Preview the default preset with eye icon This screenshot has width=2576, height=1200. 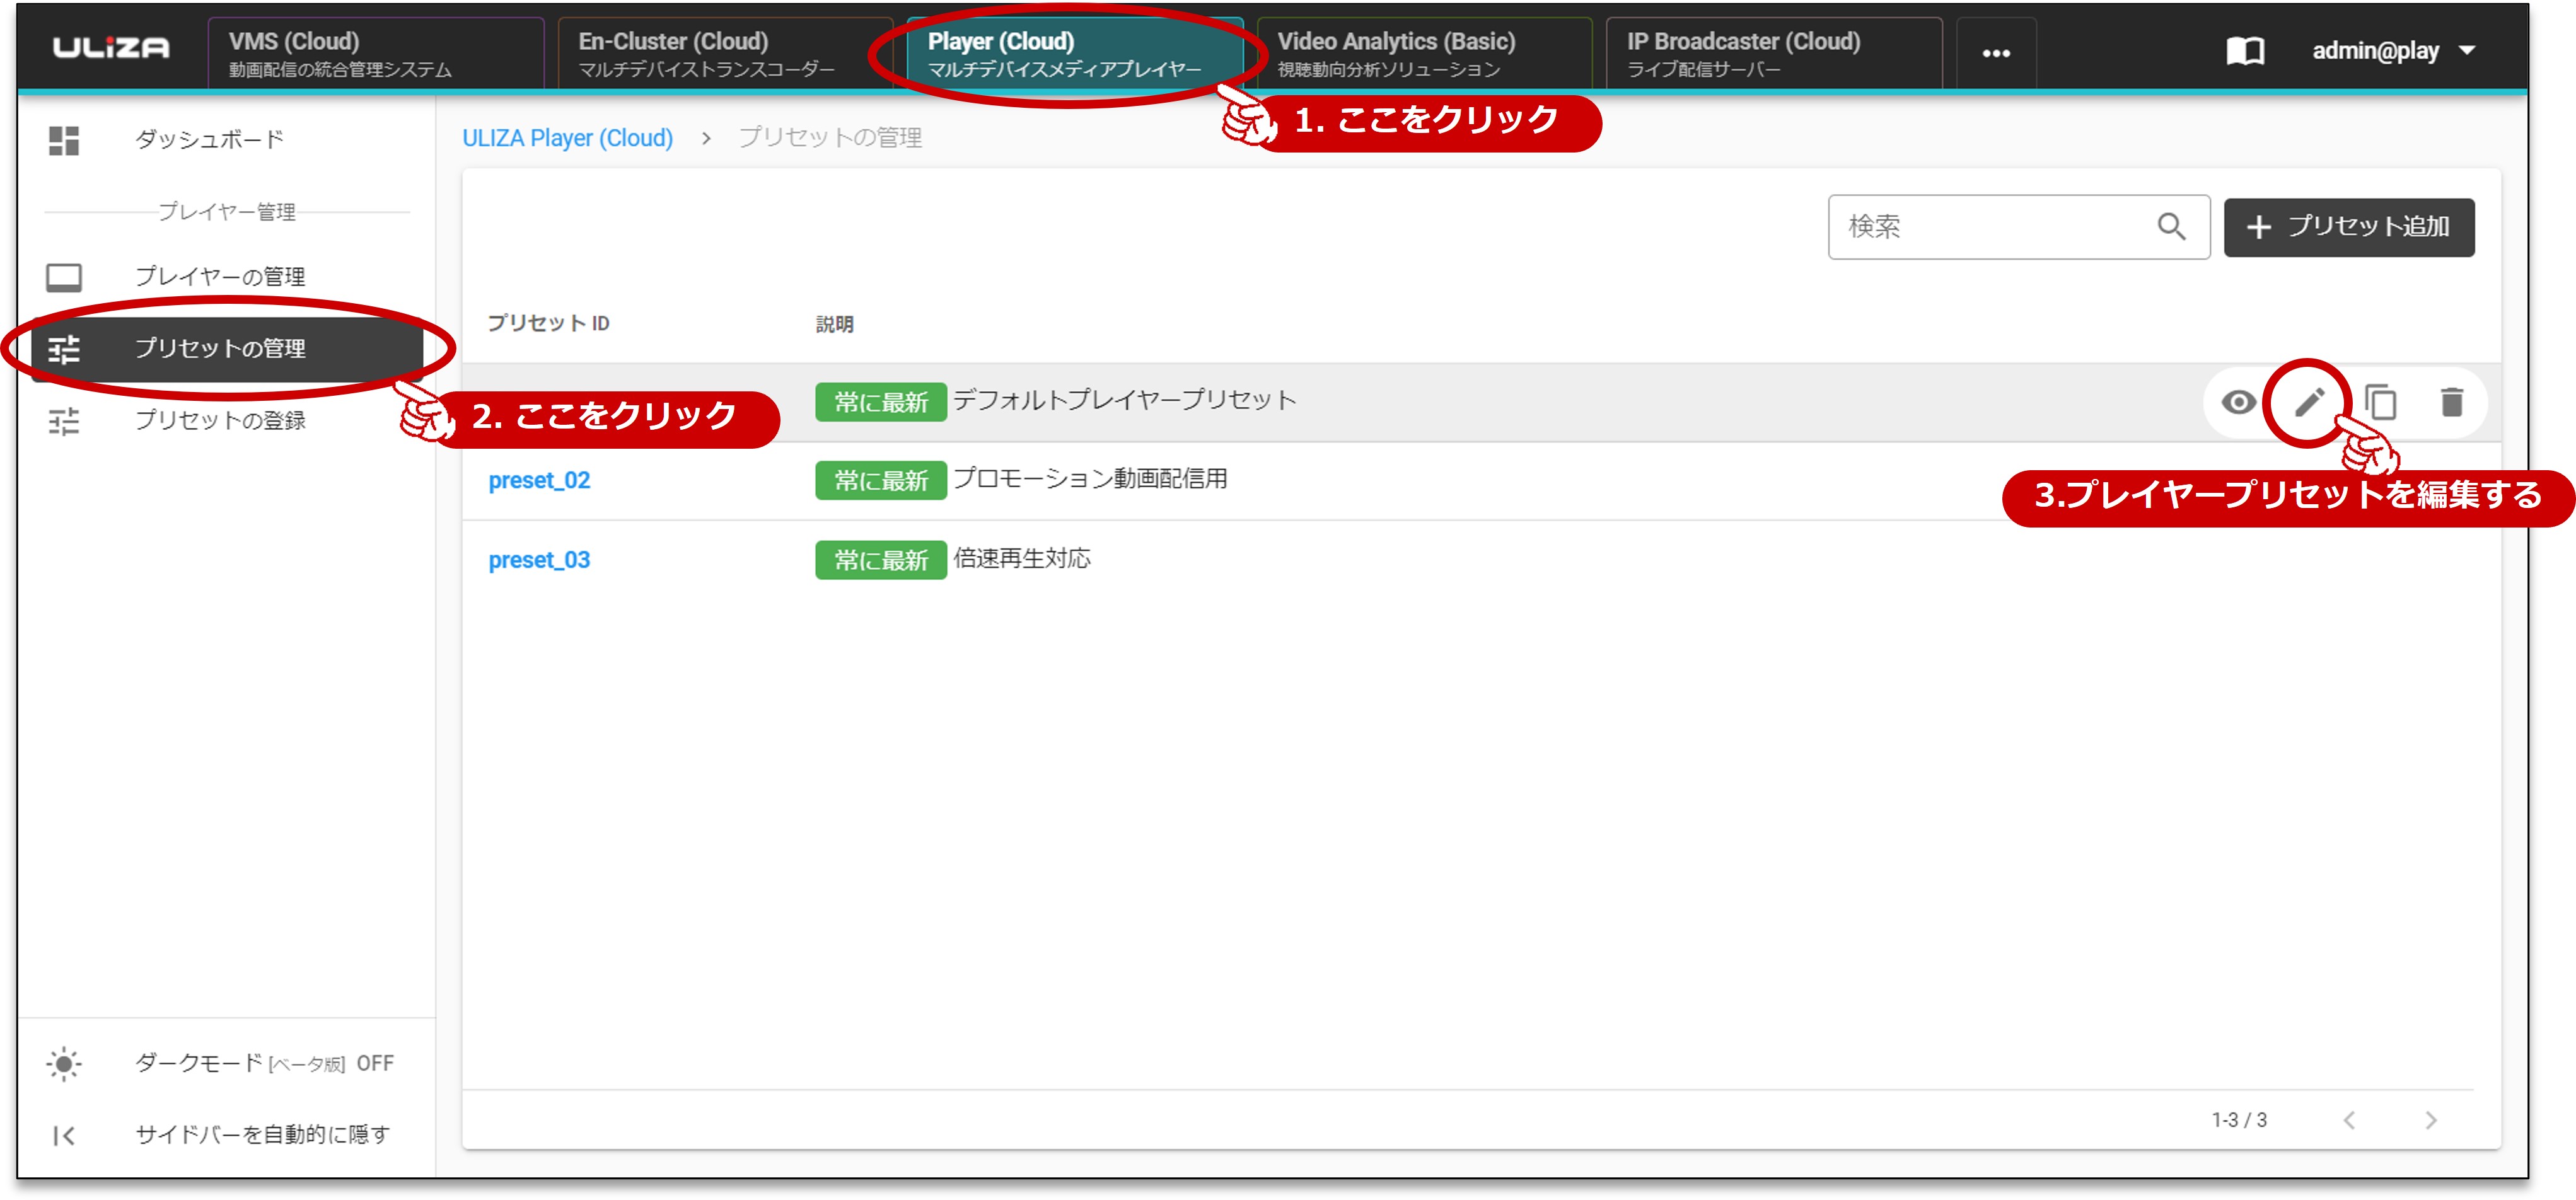click(2238, 402)
